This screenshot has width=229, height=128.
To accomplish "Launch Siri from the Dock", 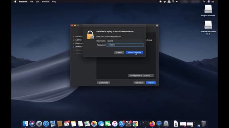I will (x=32, y=124).
